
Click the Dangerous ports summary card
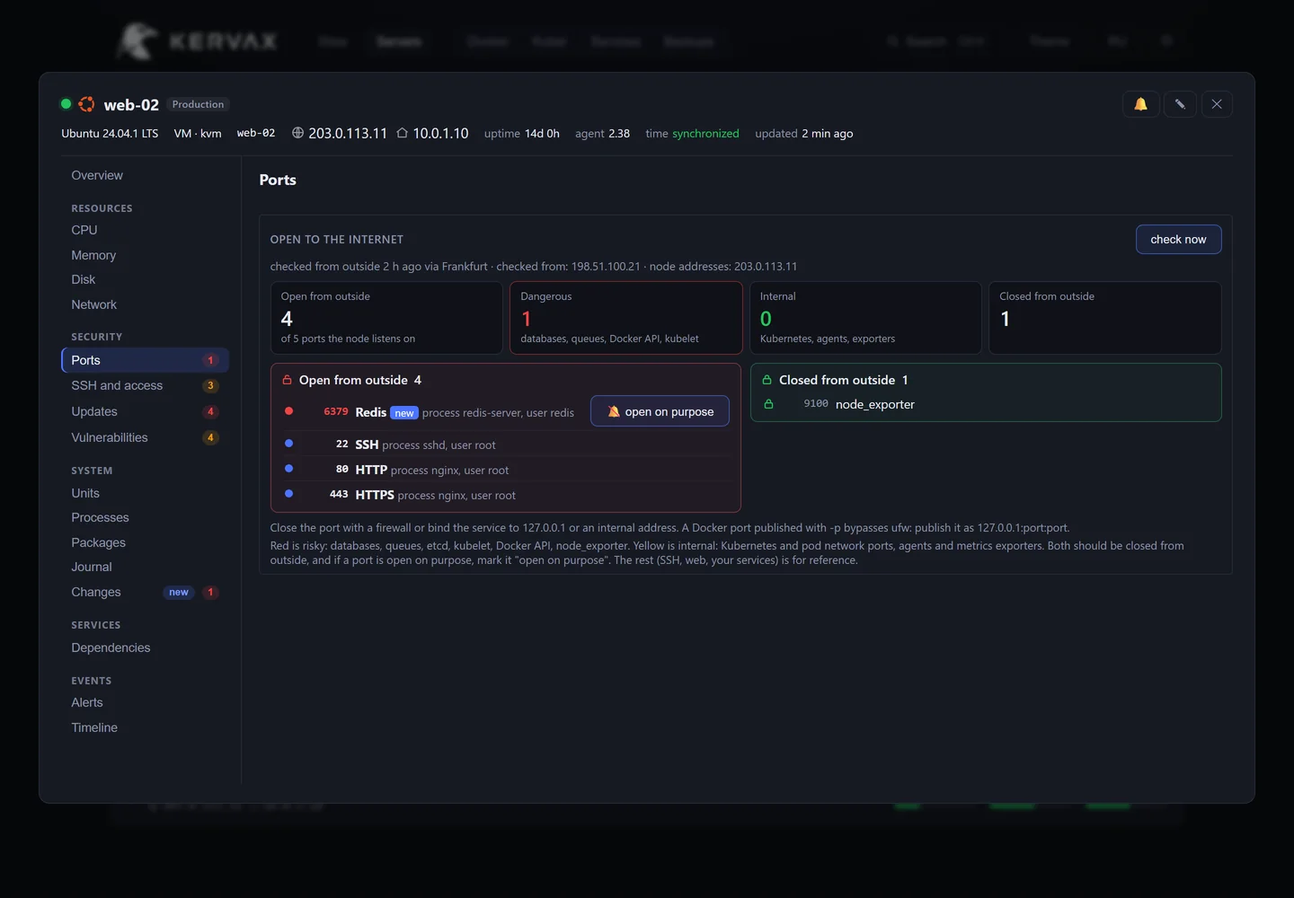click(x=625, y=318)
